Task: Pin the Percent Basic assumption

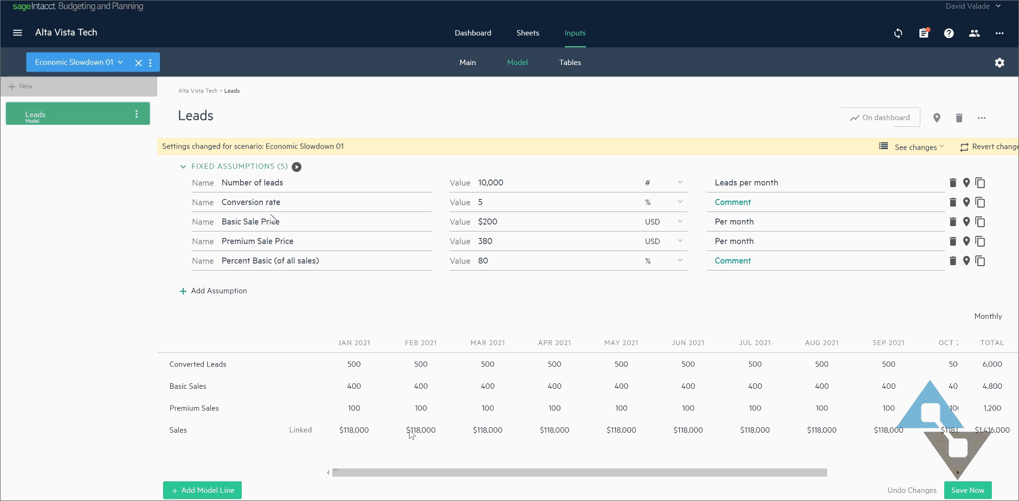Action: pyautogui.click(x=966, y=261)
